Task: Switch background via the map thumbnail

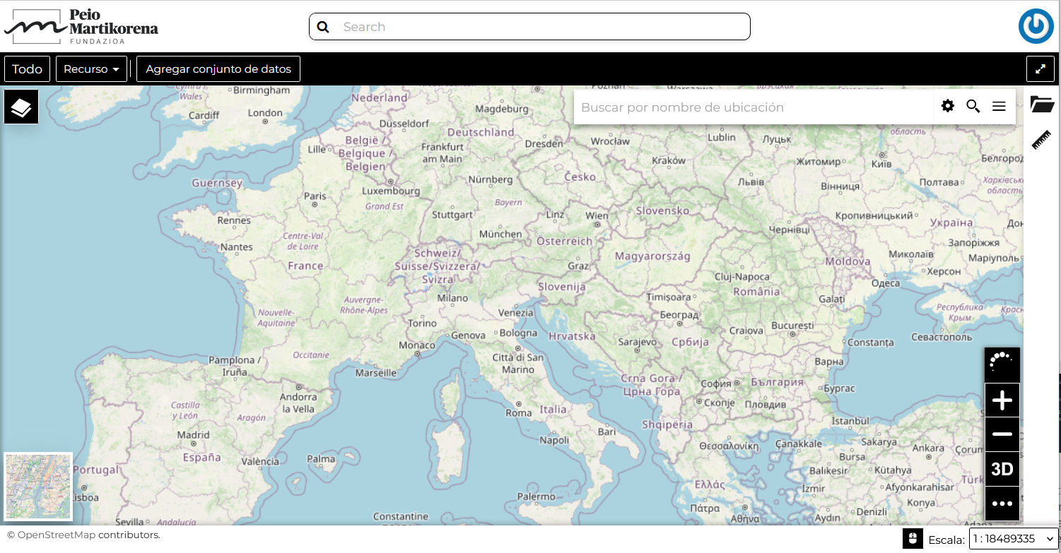Action: coord(38,487)
